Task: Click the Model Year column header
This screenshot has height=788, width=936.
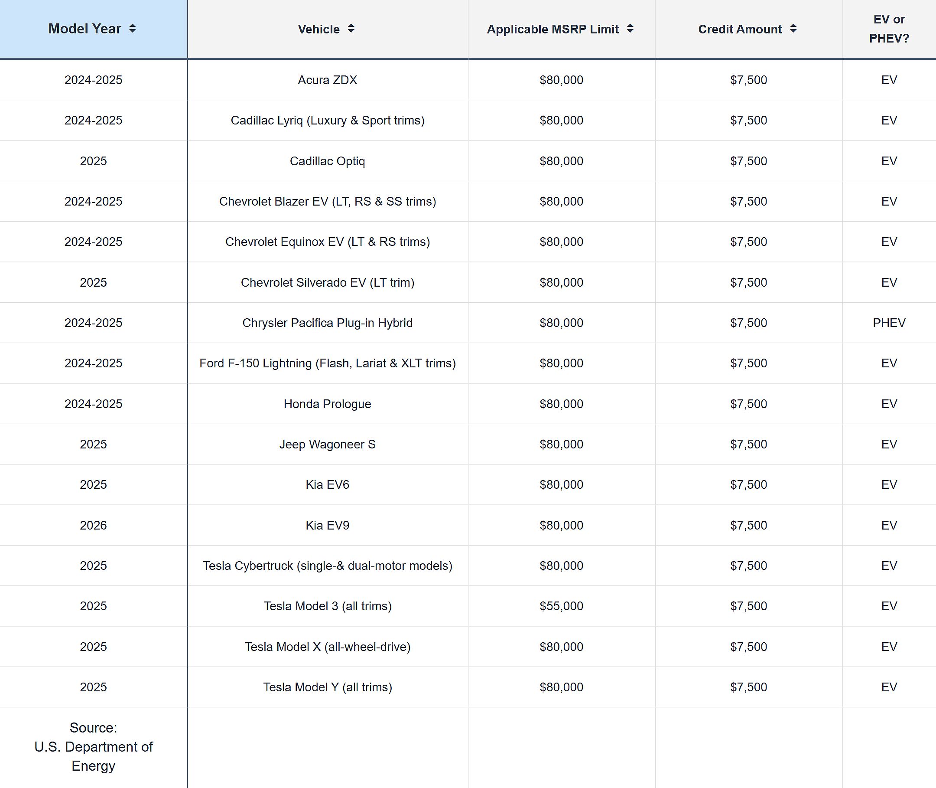Action: [93, 29]
